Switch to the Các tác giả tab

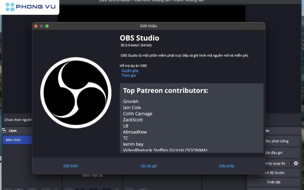pyautogui.click(x=148, y=166)
